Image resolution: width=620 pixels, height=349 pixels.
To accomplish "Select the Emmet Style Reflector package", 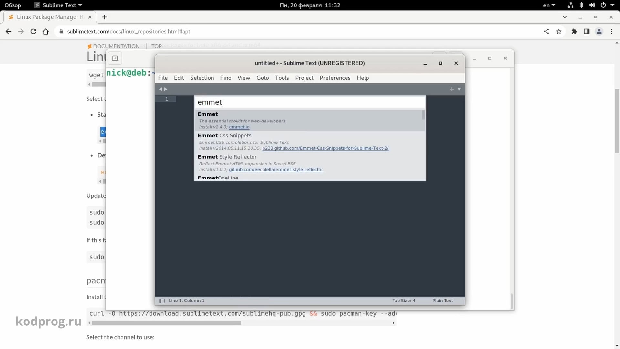I will (x=309, y=163).
